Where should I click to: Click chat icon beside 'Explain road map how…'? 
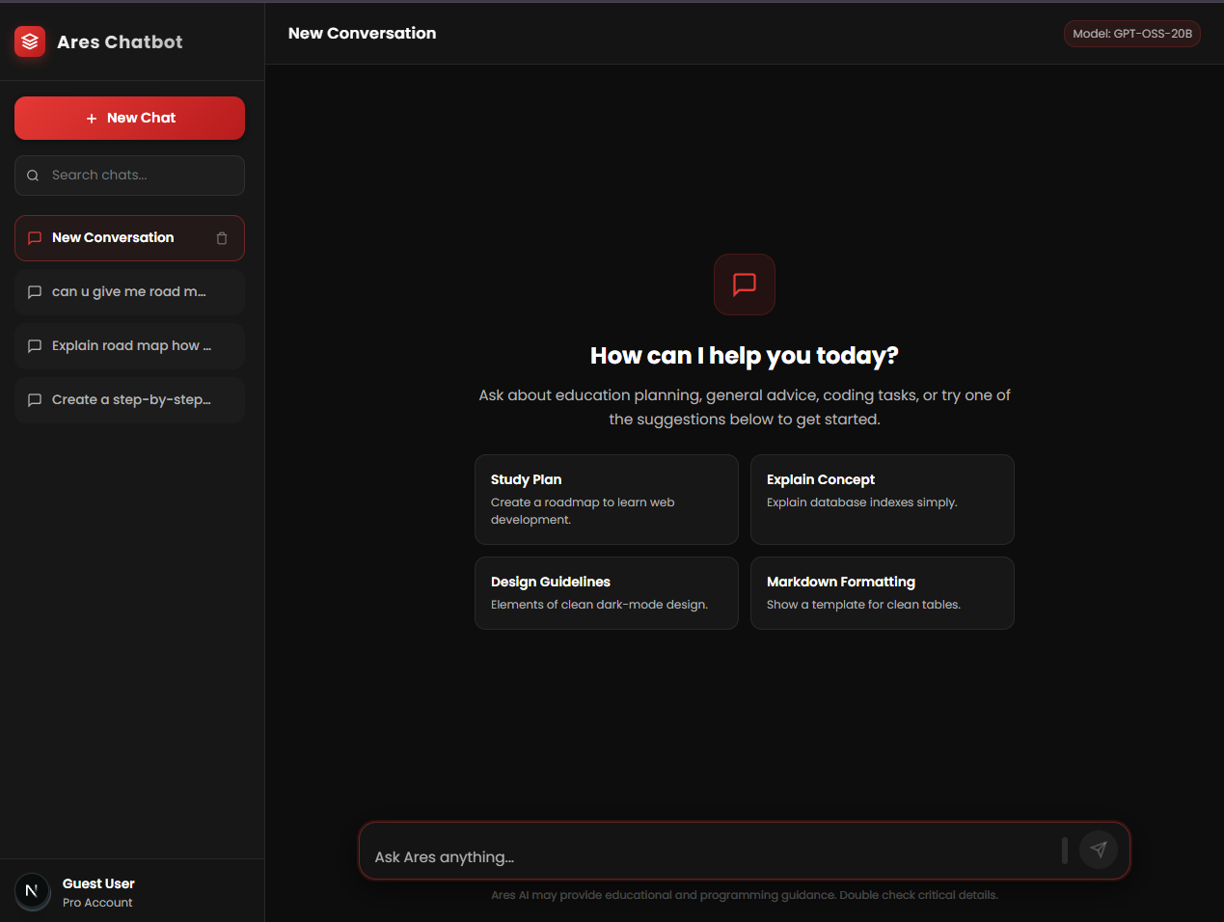click(x=35, y=346)
